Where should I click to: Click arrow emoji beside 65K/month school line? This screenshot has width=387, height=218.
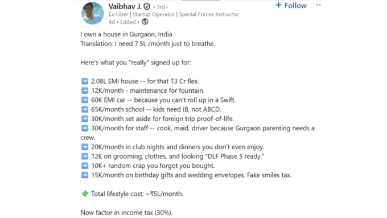tap(85, 109)
